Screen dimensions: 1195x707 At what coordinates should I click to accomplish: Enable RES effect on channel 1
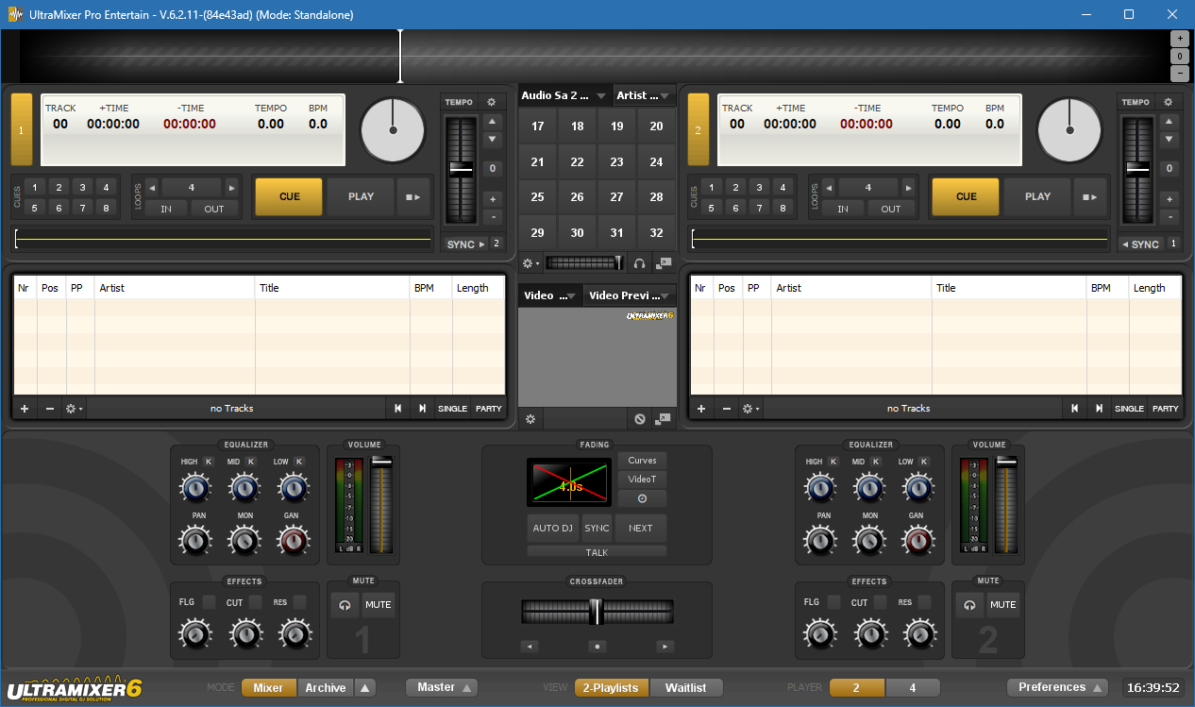tap(299, 602)
